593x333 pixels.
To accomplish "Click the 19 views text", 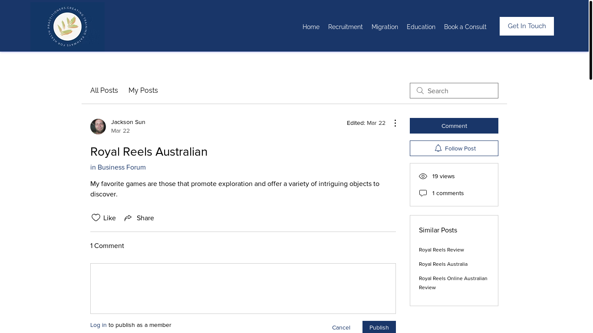I will 443,176.
